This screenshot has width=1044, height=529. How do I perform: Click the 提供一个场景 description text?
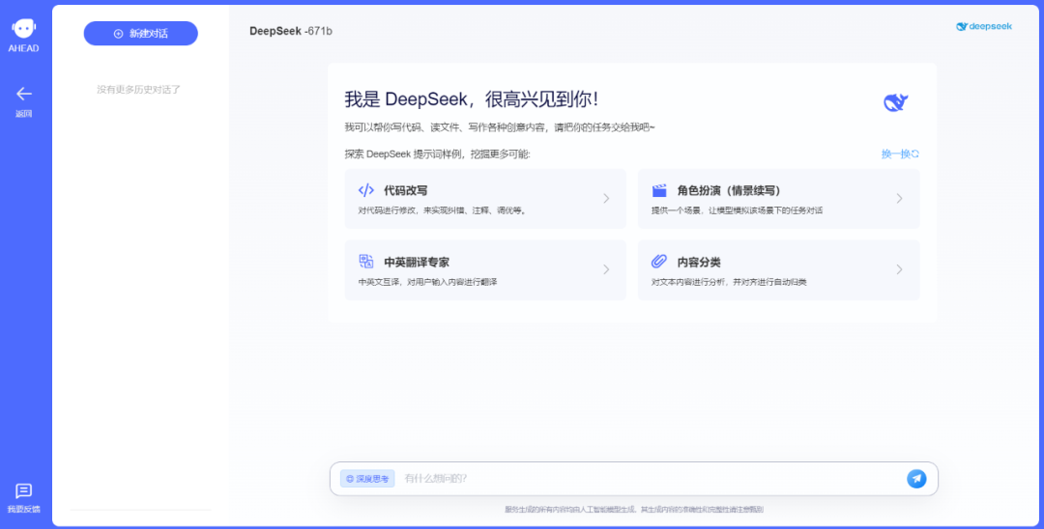tap(737, 210)
